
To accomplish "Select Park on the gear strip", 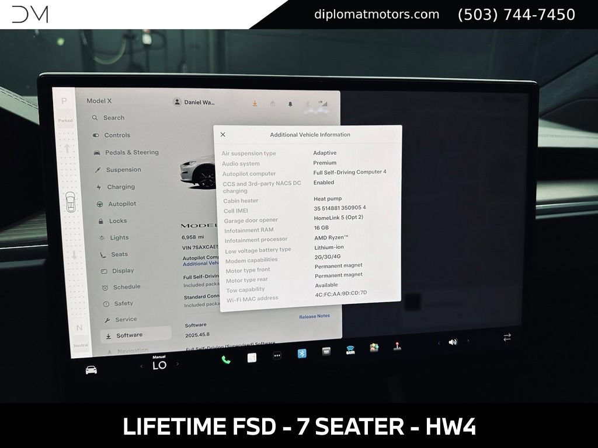I will pos(64,101).
